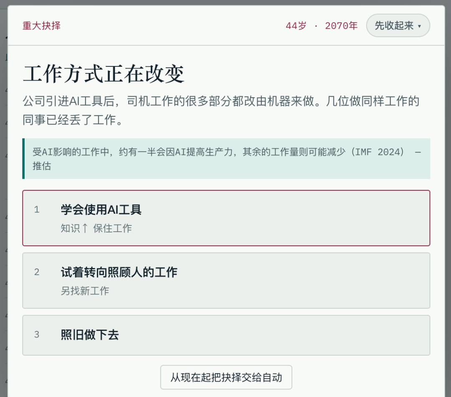Click the 知识↑ 保住工作 effect text

96,228
